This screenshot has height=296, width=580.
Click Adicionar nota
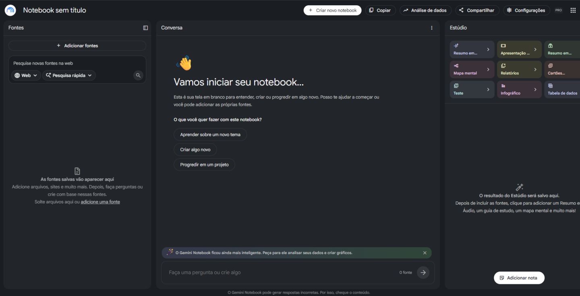pos(519,278)
